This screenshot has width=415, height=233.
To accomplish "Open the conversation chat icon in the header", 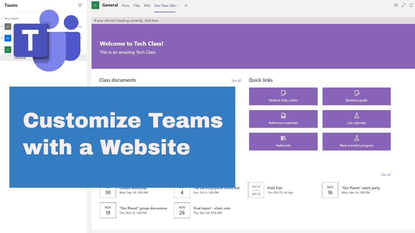I will click(x=396, y=6).
